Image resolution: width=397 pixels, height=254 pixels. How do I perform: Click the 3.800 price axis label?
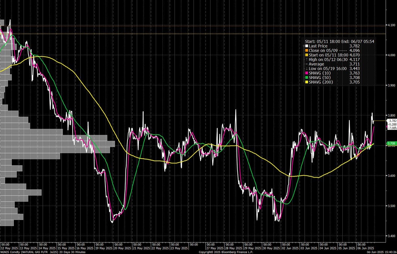coord(391,115)
